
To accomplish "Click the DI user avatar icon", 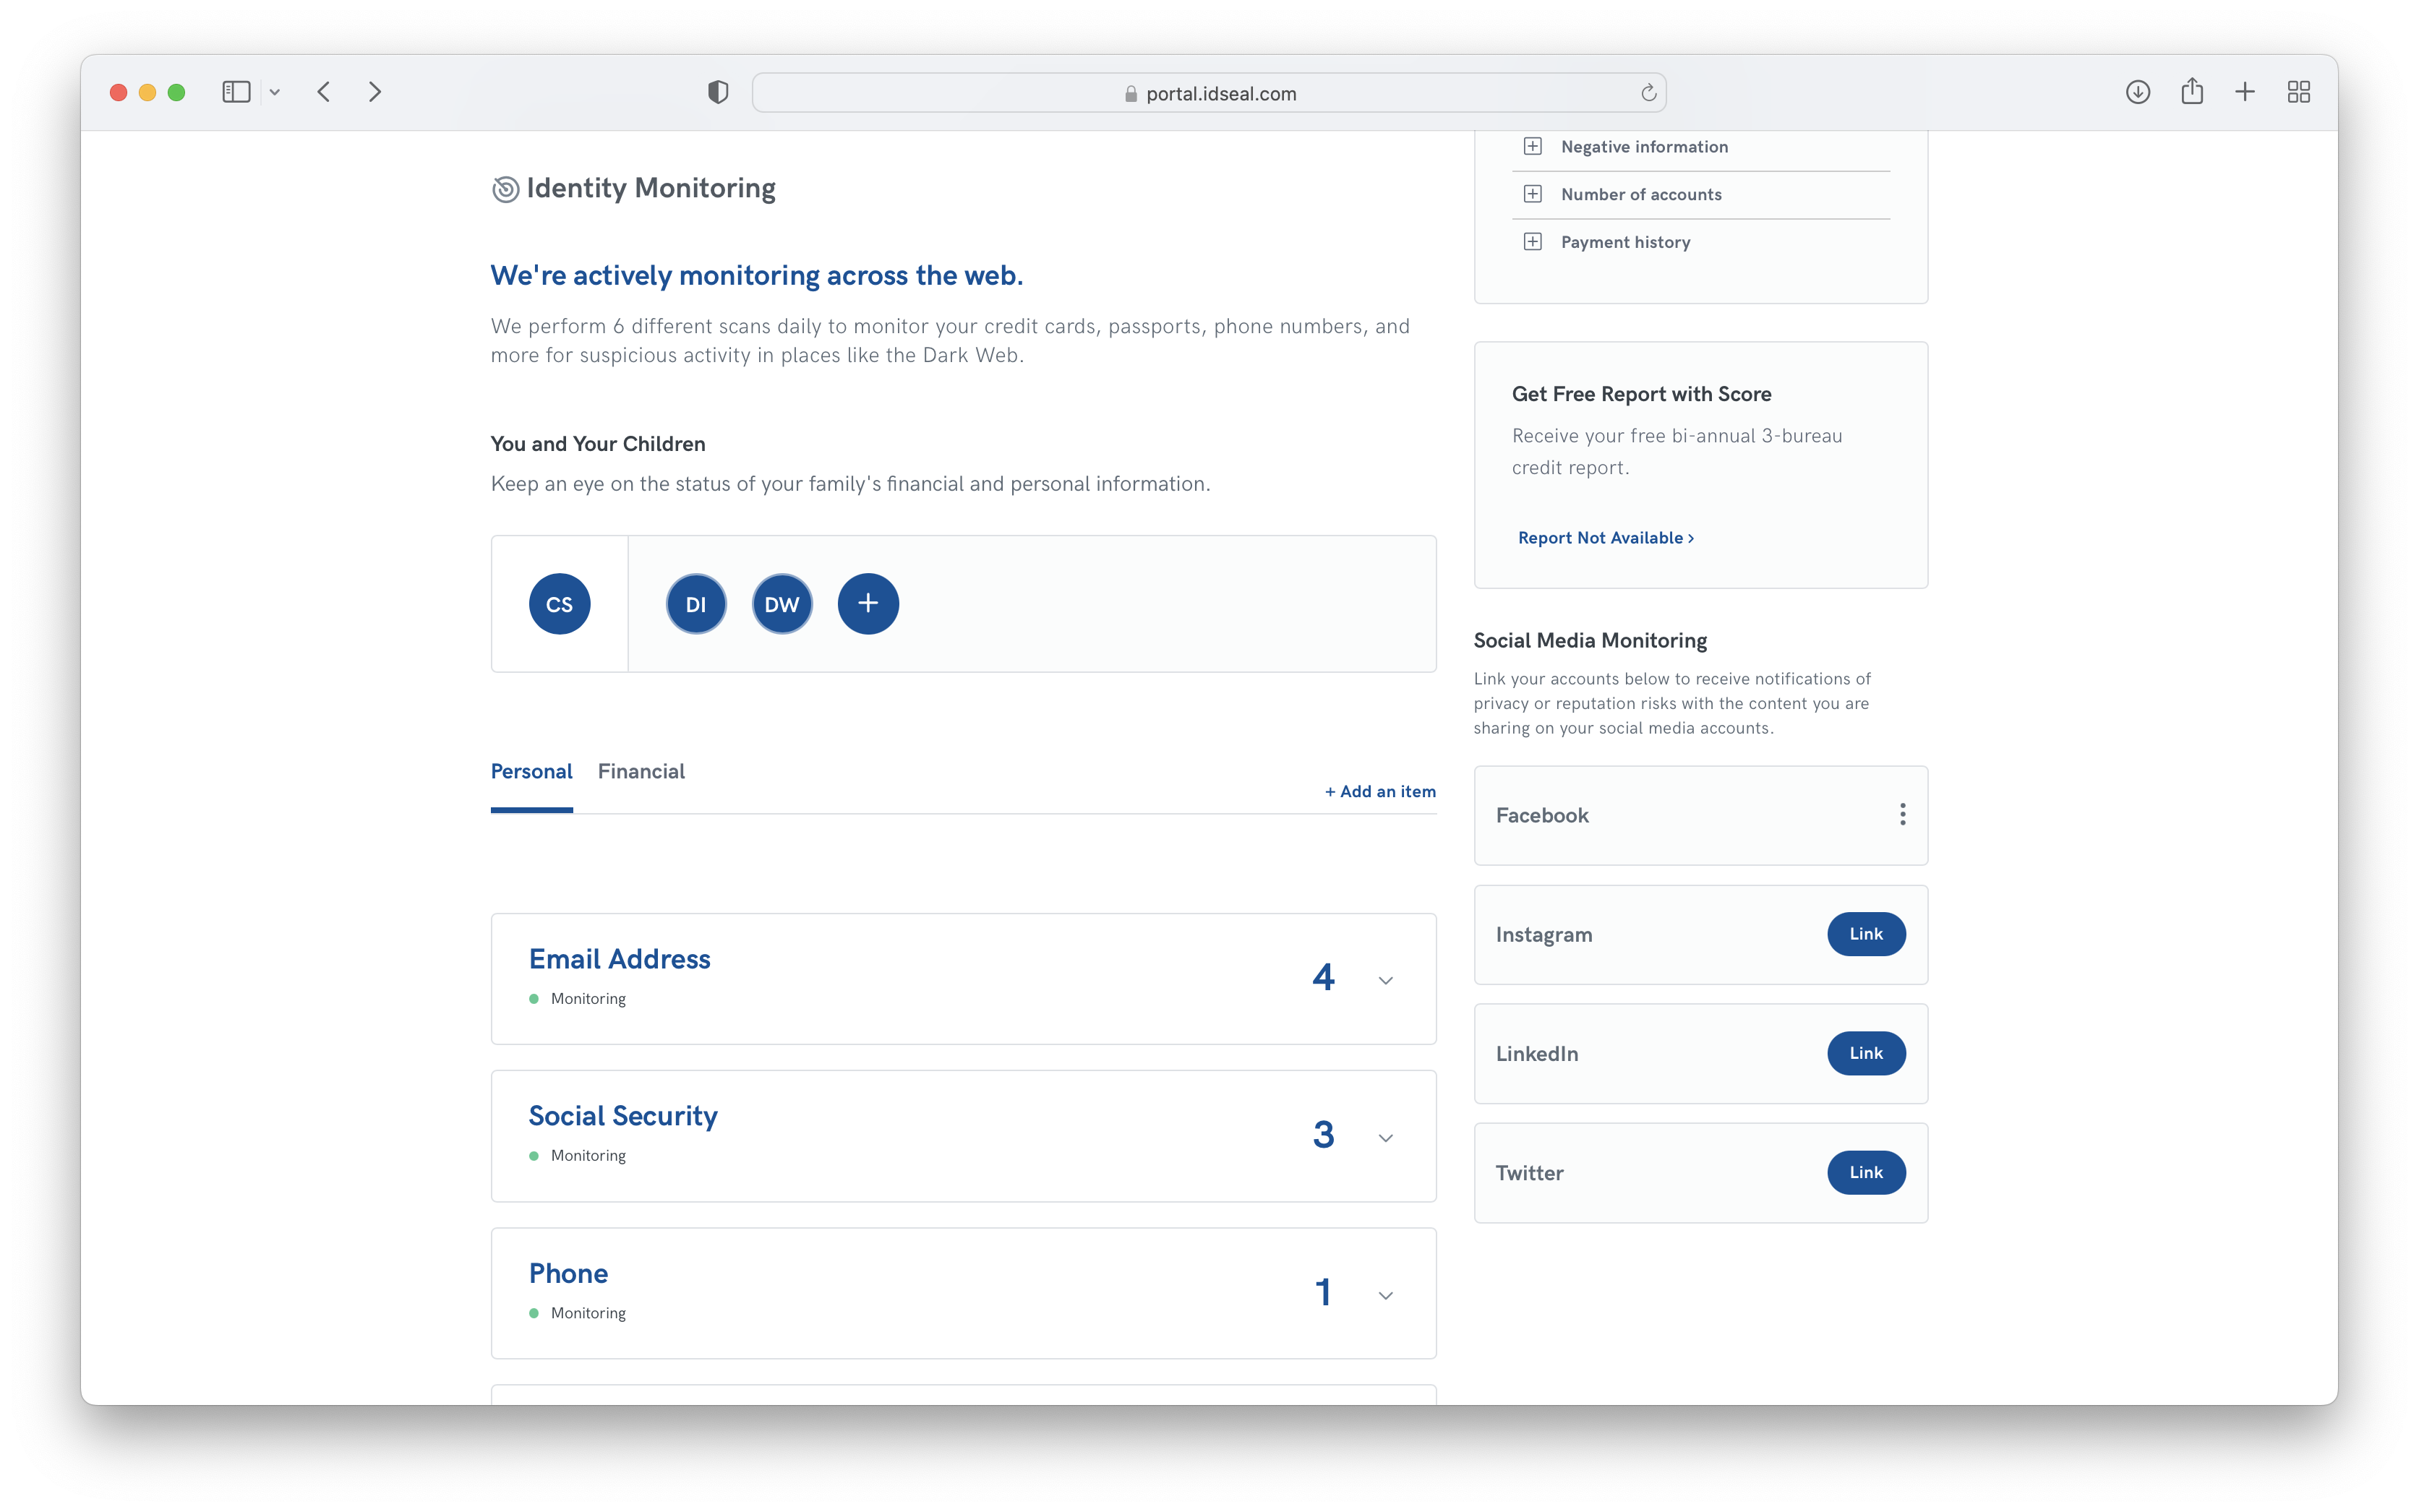I will tap(695, 604).
